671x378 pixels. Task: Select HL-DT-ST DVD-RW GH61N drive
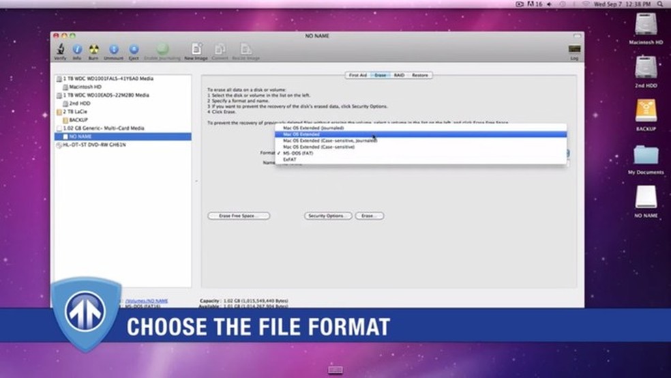[x=123, y=145]
